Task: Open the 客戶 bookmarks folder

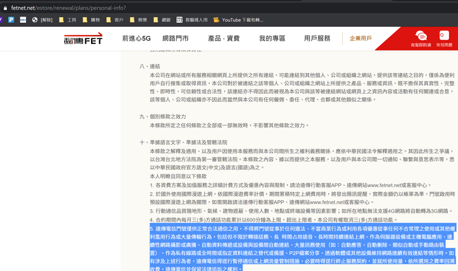Action: click(x=114, y=20)
